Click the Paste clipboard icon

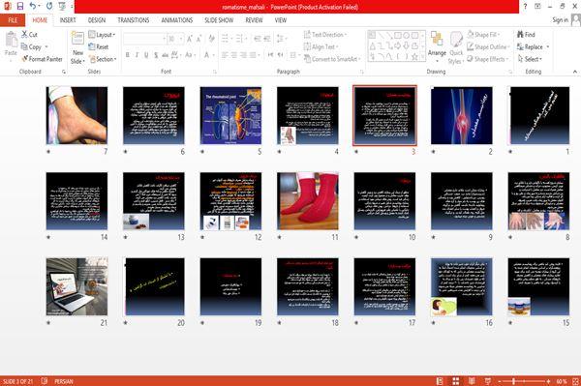[x=11, y=40]
